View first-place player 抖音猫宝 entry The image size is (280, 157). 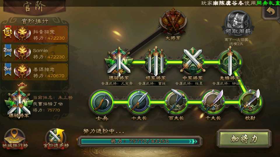click(x=35, y=34)
